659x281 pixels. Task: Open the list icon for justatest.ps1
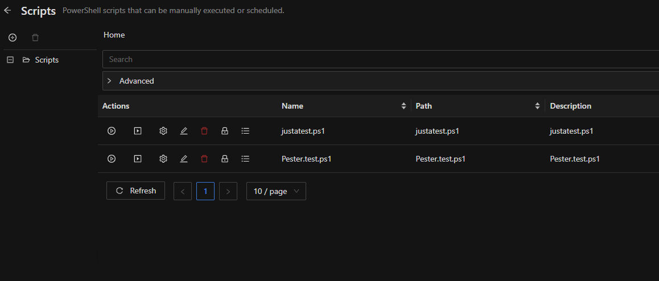click(x=246, y=131)
